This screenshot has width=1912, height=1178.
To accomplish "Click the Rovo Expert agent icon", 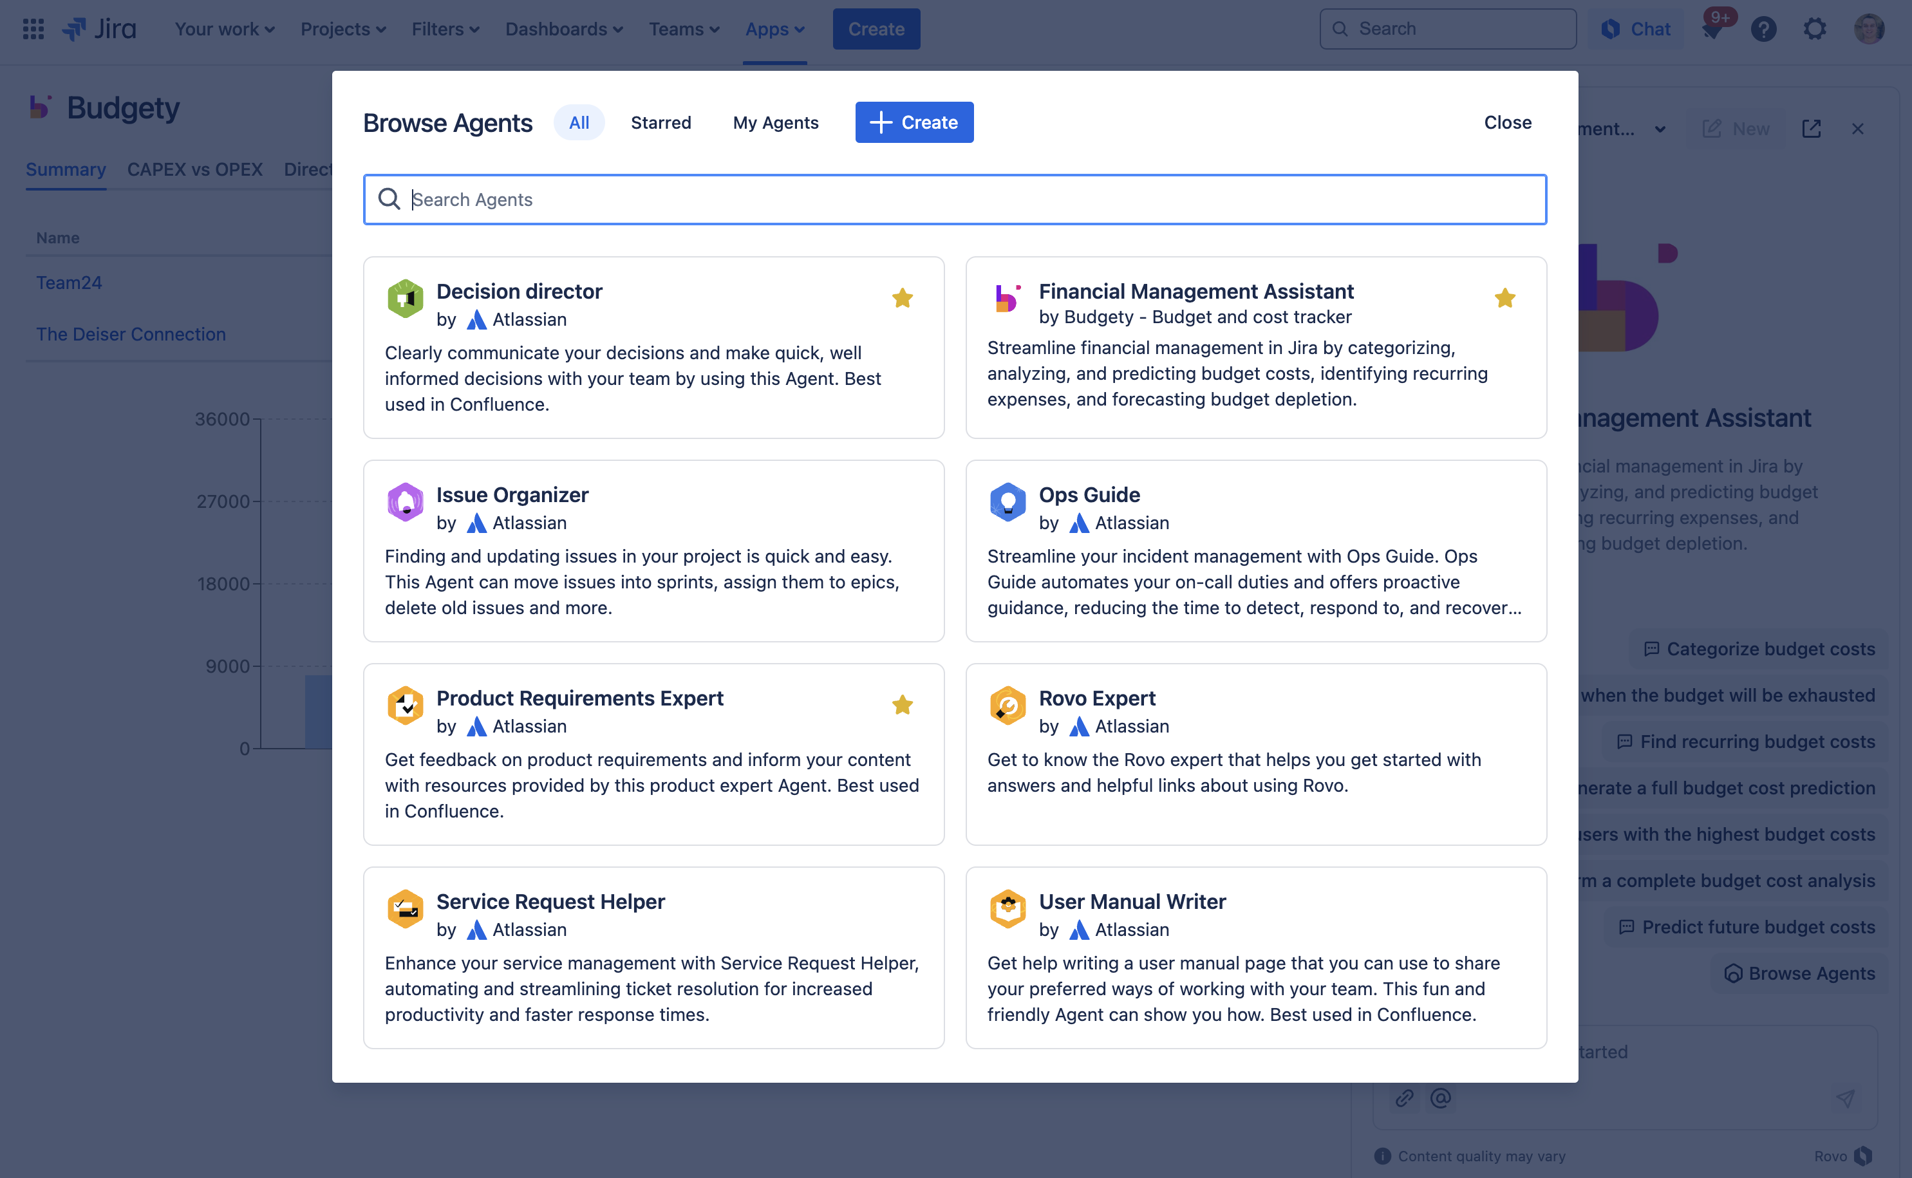I will point(1008,705).
